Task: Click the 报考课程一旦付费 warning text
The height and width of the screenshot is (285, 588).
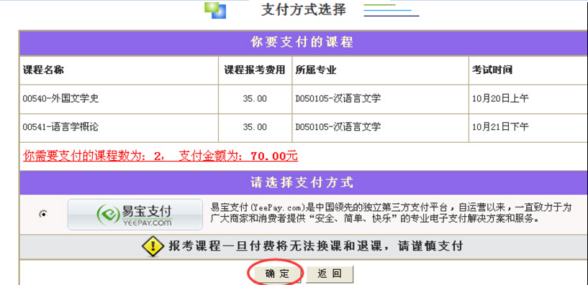Action: point(316,246)
